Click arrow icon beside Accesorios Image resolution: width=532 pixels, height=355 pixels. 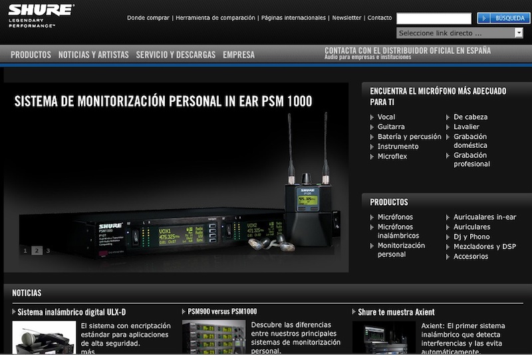[448, 256]
